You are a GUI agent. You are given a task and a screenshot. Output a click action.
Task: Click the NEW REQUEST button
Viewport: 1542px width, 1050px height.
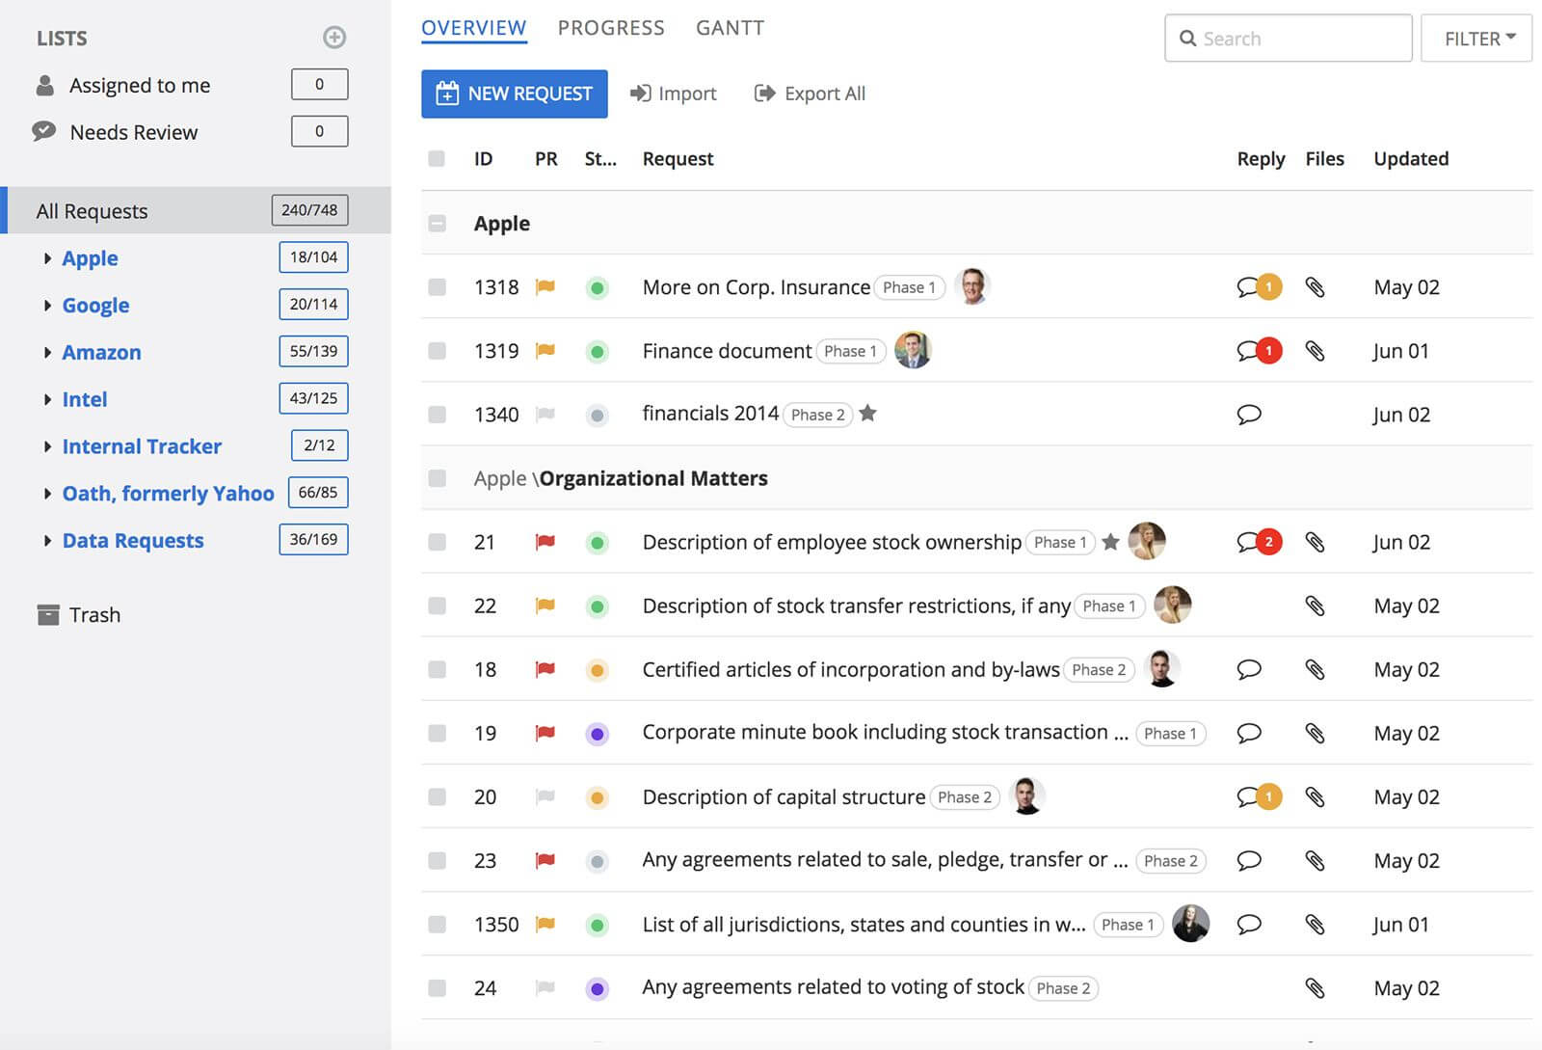tap(515, 94)
